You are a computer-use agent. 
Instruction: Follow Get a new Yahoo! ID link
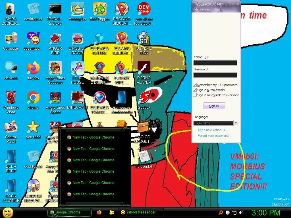click(214, 130)
